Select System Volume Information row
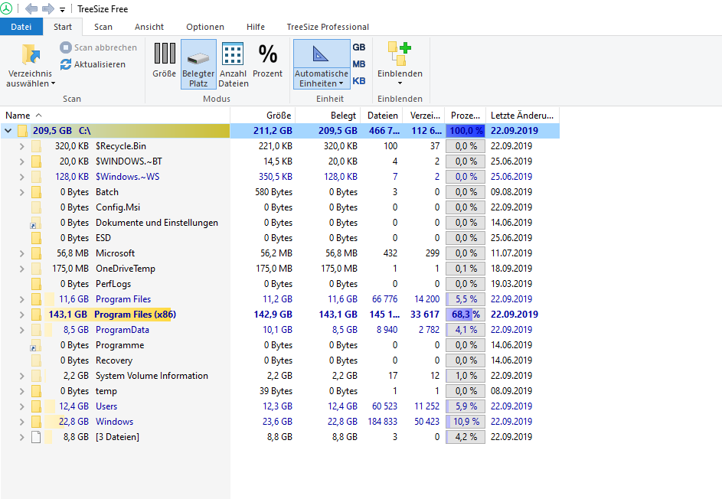 pos(280,376)
